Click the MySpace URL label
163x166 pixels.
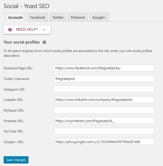[x=14, y=110]
